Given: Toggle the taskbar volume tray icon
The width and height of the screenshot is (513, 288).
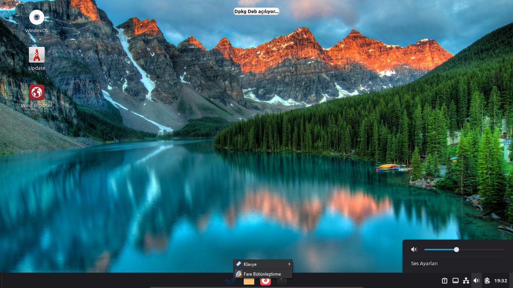Looking at the screenshot, I should pyautogui.click(x=476, y=280).
